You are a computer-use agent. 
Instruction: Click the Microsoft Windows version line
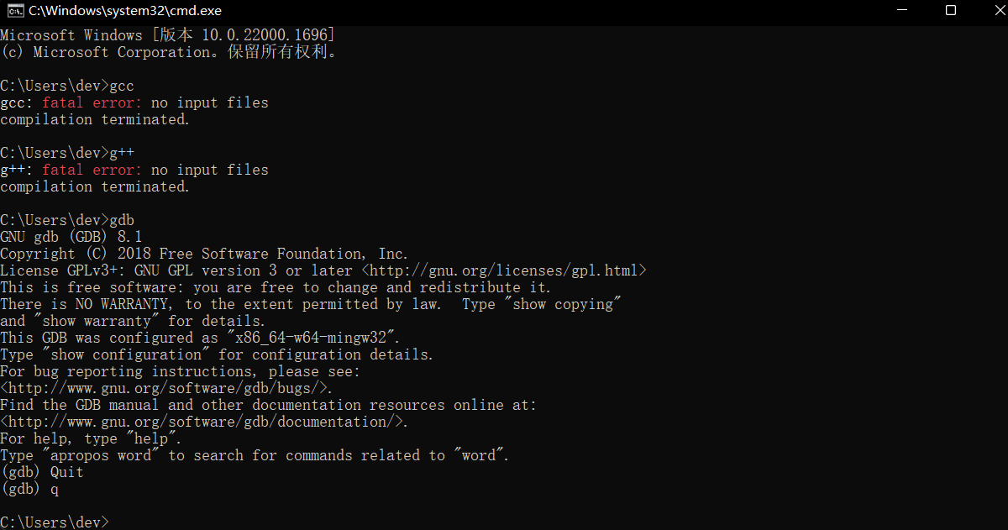168,35
